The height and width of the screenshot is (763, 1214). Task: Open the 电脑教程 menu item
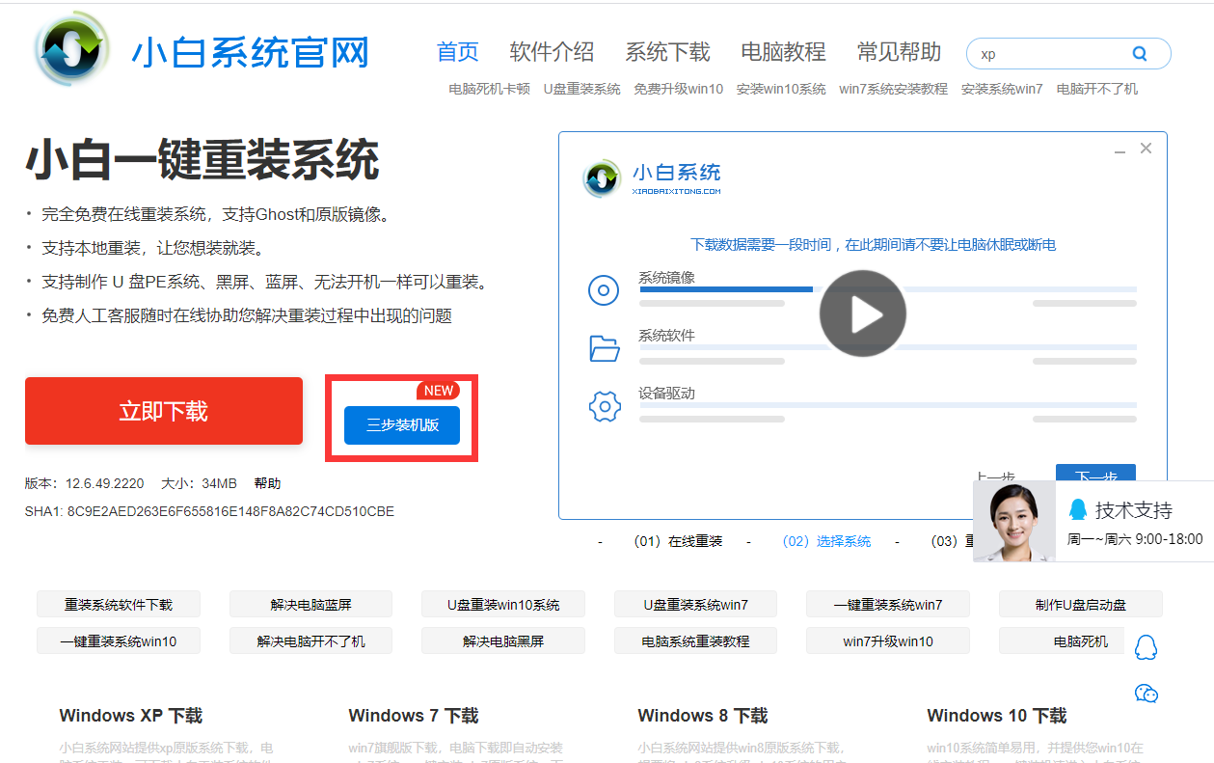(x=784, y=52)
